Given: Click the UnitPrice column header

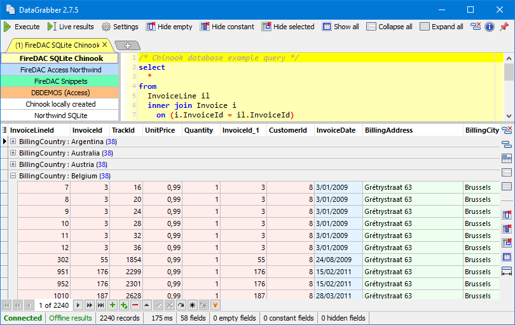Looking at the screenshot, I should point(163,130).
